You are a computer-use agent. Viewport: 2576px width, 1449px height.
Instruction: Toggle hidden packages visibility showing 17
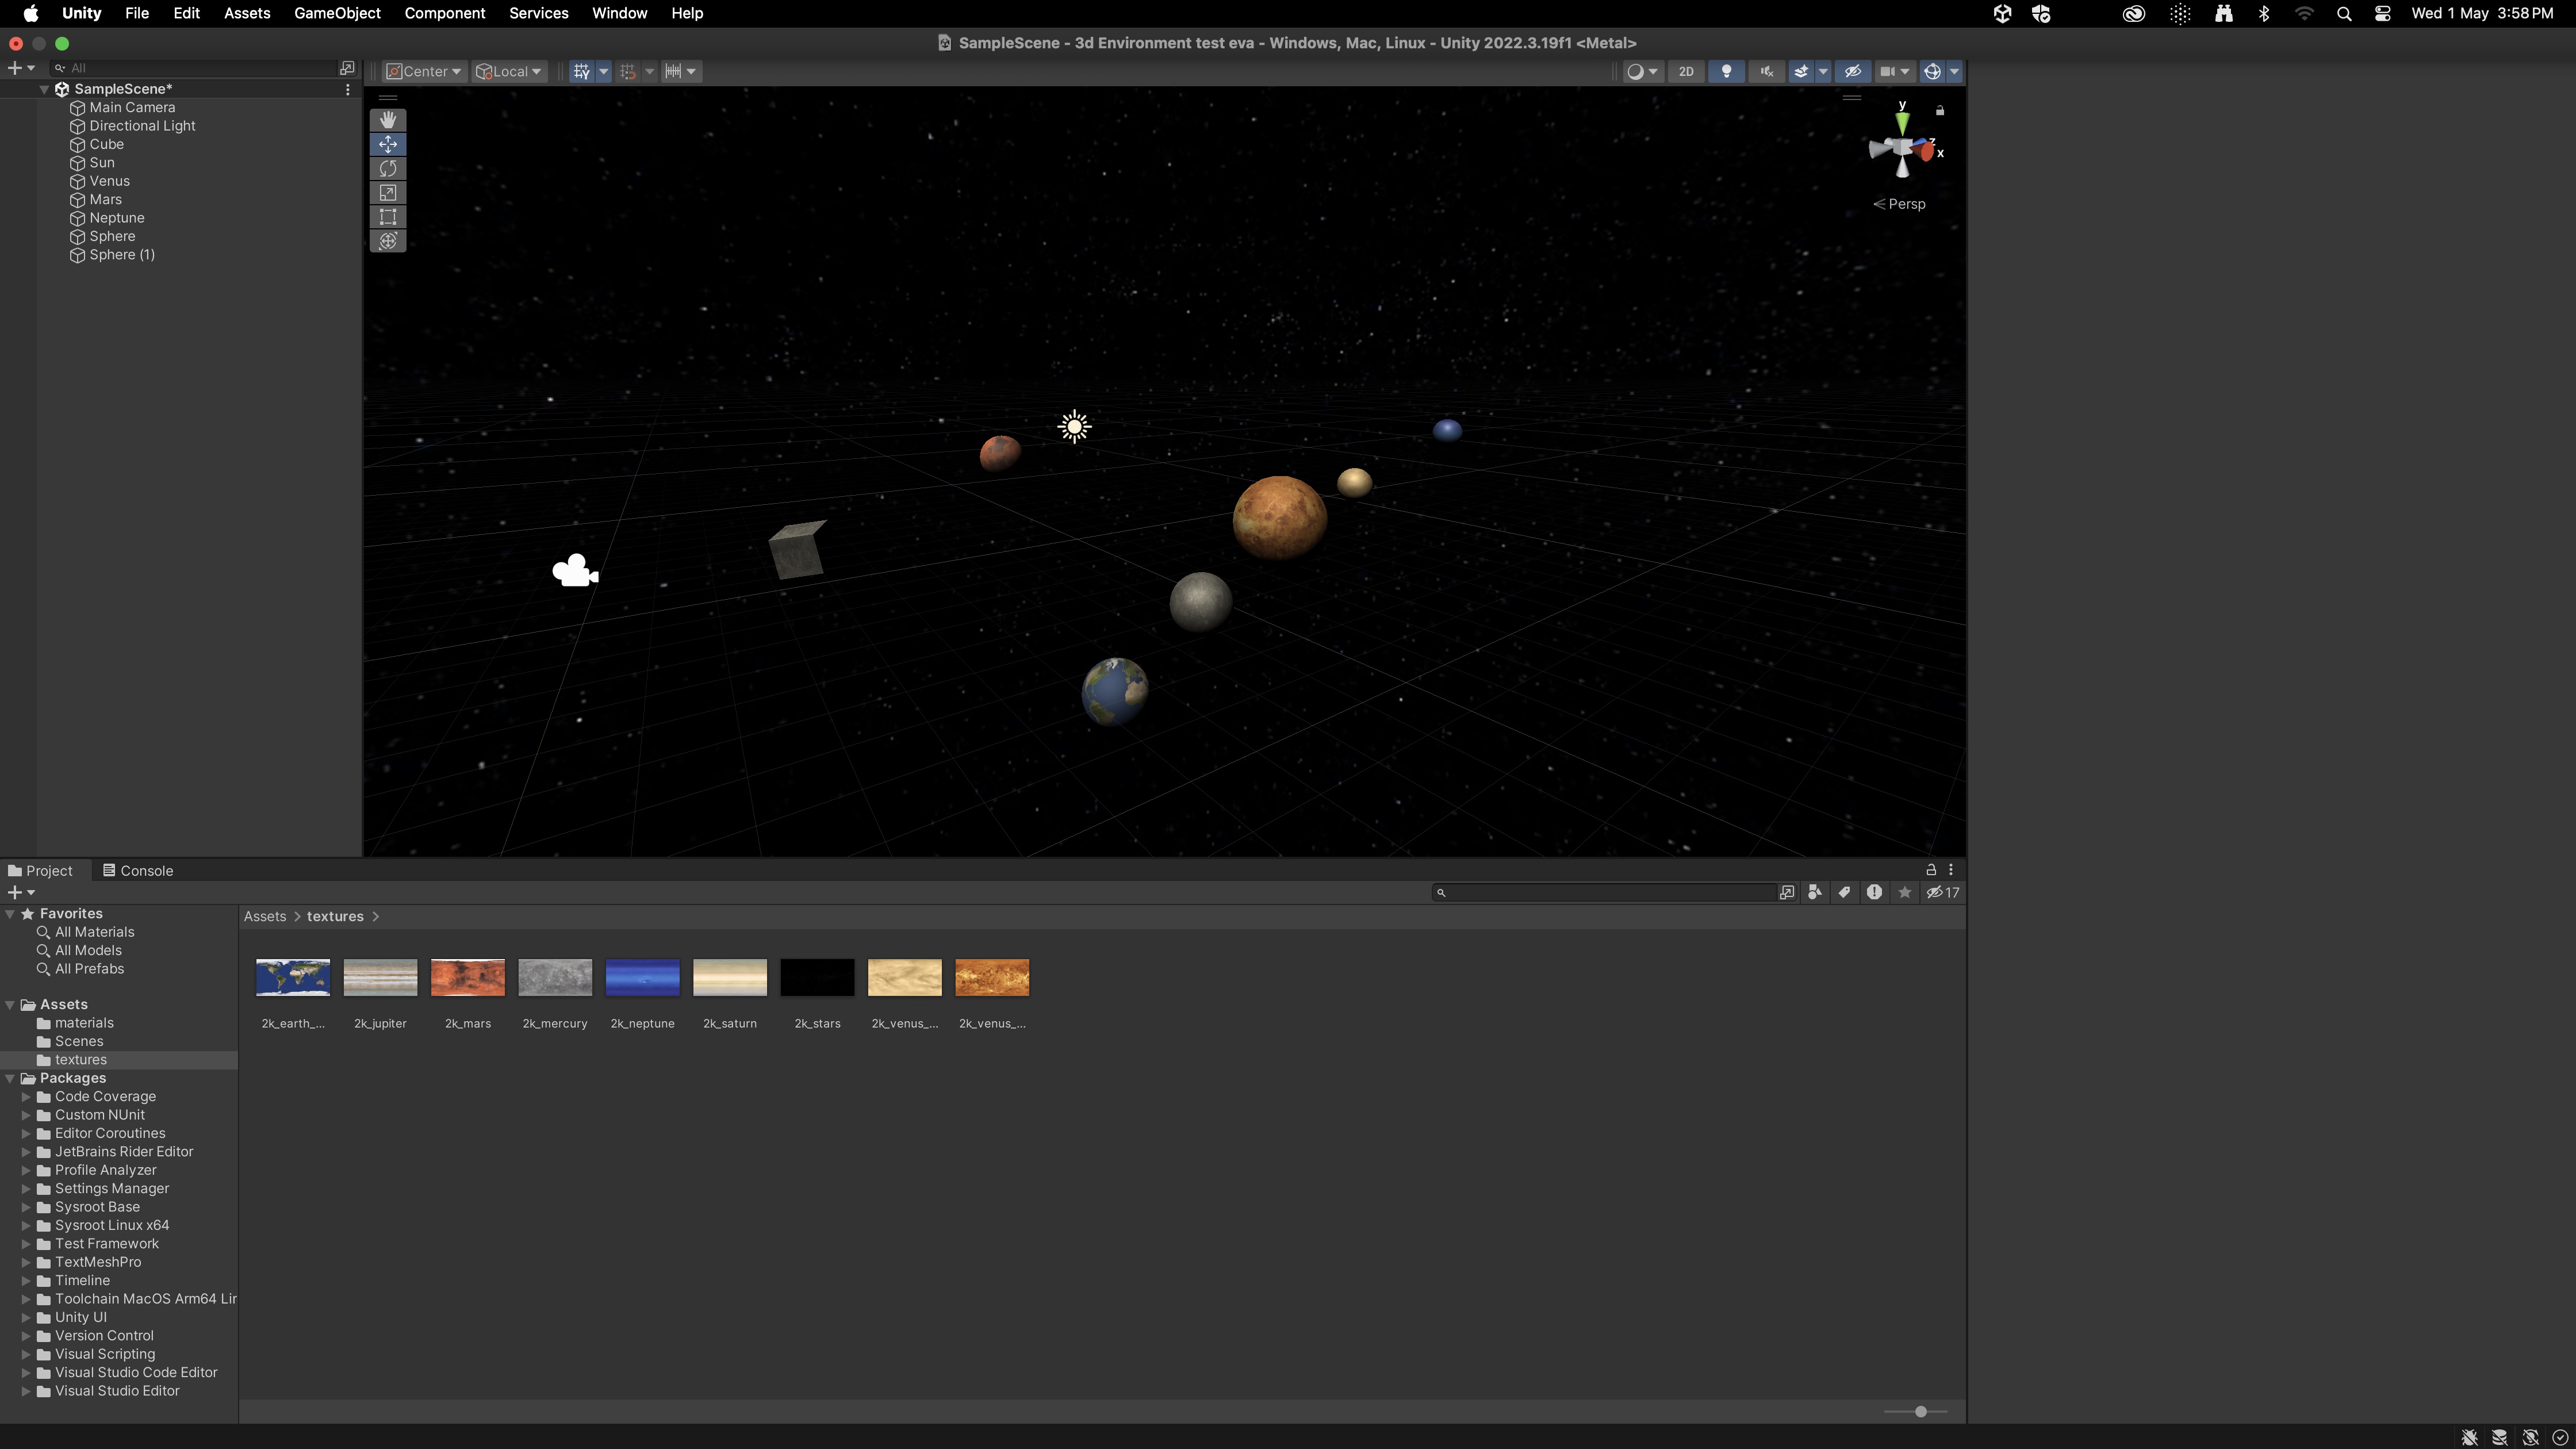click(1943, 892)
